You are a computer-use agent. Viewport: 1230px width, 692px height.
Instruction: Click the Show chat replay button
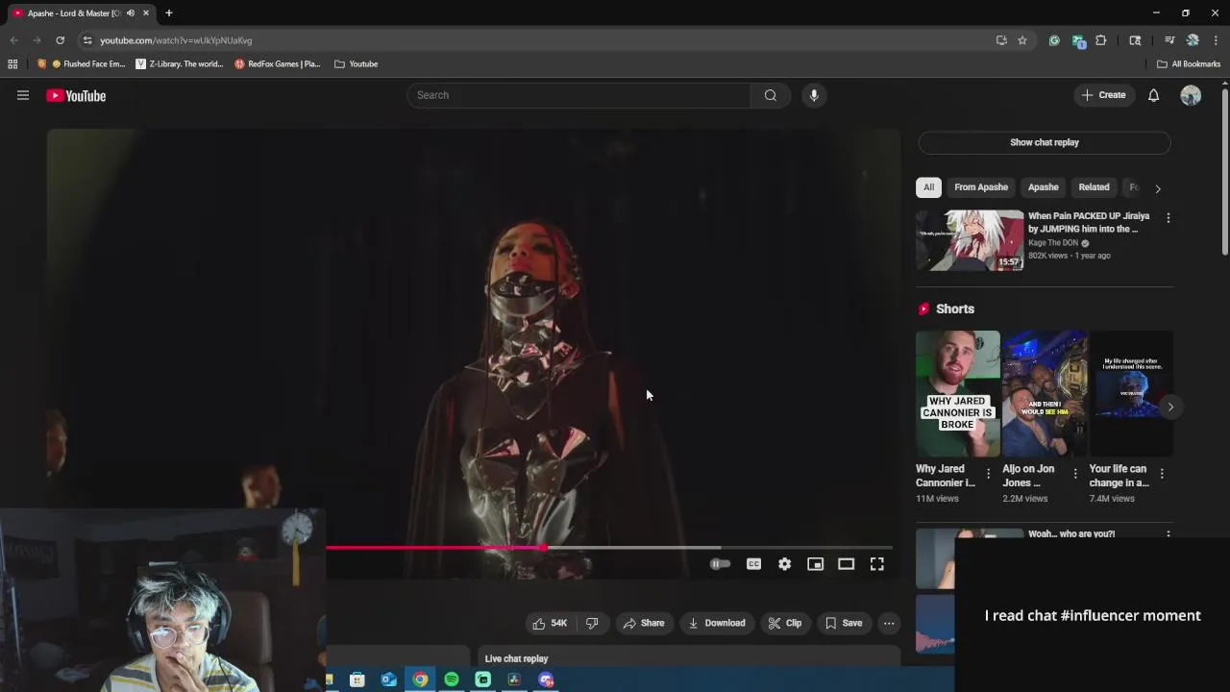click(1045, 142)
